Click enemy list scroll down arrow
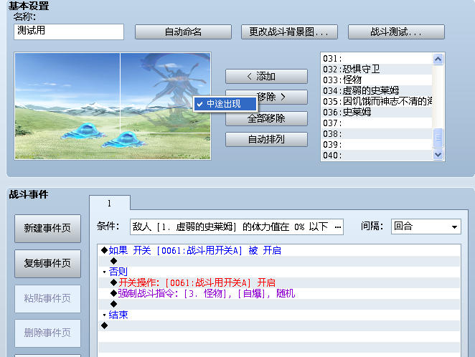Screen dimensions: 475x357 coord(438,155)
